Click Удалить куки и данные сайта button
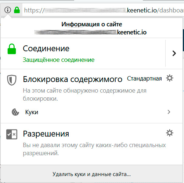 click(91, 174)
